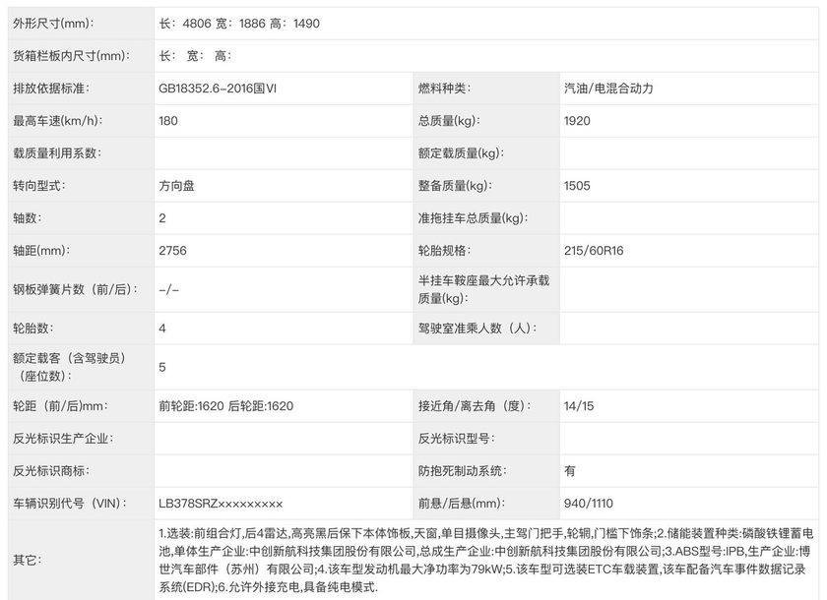Image resolution: width=827 pixels, height=600 pixels.
Task: Select the 车辆识别代号(VIN) label
Action: click(x=70, y=504)
